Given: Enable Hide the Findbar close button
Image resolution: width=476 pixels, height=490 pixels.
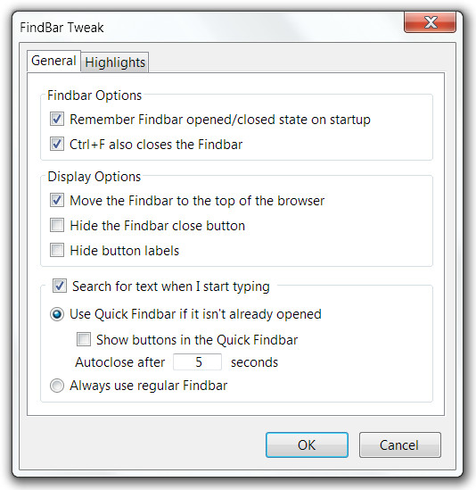Looking at the screenshot, I should 57,225.
